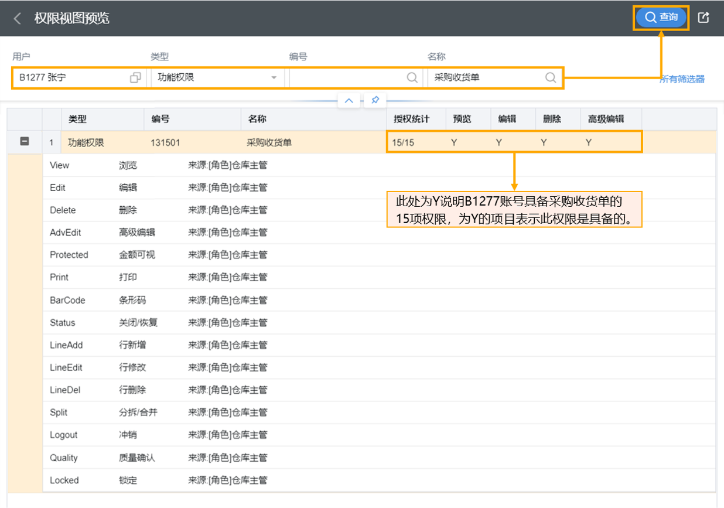This screenshot has height=508, width=724.
Task: Click the 编辑 column header
Action: point(513,119)
